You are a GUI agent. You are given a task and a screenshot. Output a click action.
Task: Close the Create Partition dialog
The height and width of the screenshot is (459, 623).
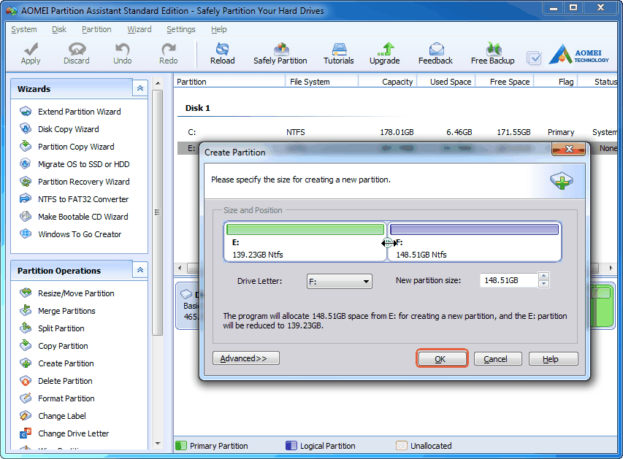[x=568, y=149]
